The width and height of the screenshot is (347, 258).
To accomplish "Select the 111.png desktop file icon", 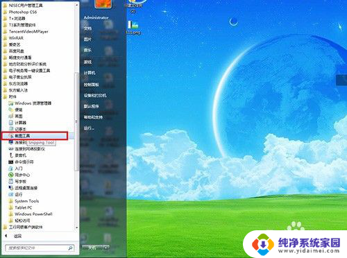I will [133, 28].
